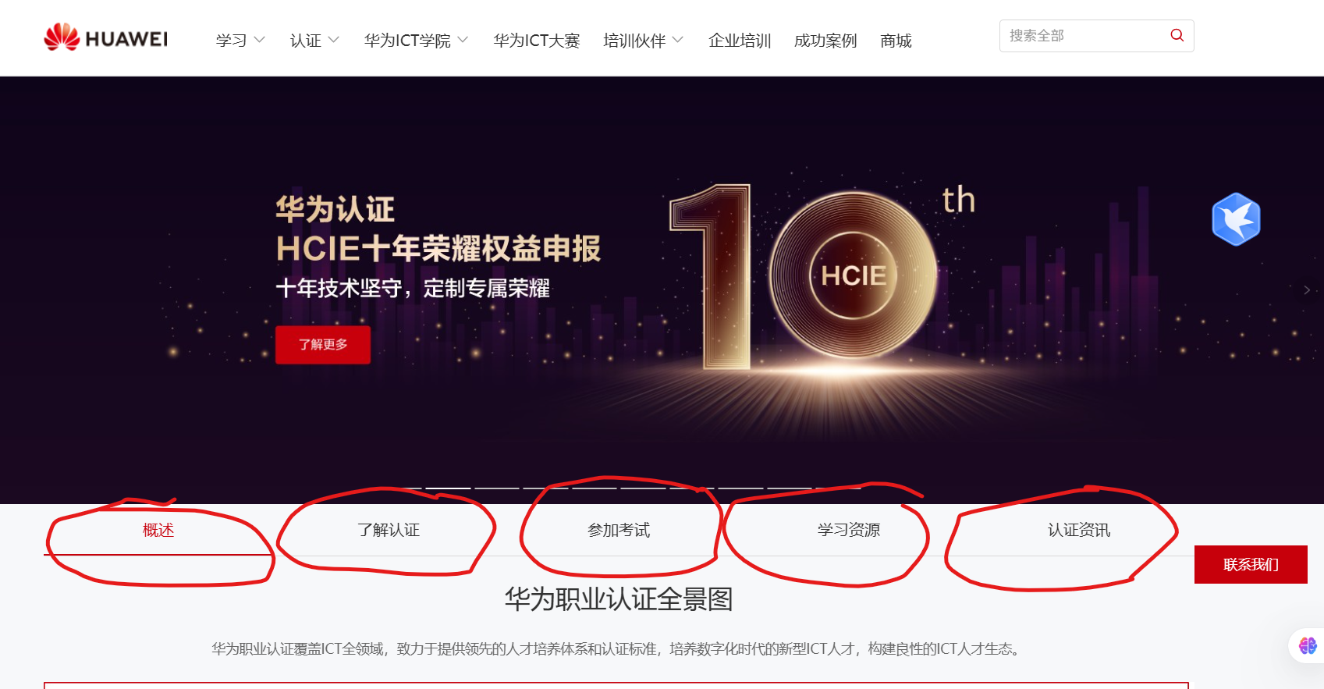
Task: Expand the 培训伙伴 dropdown menu
Action: 643,41
